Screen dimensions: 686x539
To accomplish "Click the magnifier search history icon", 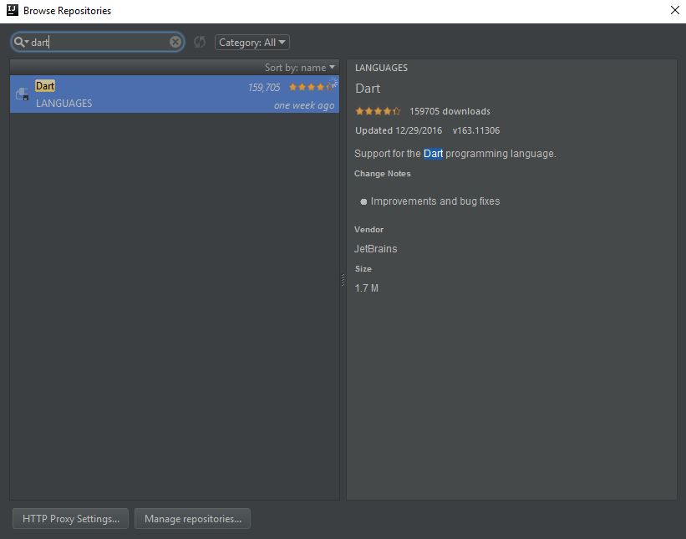I will click(x=21, y=42).
